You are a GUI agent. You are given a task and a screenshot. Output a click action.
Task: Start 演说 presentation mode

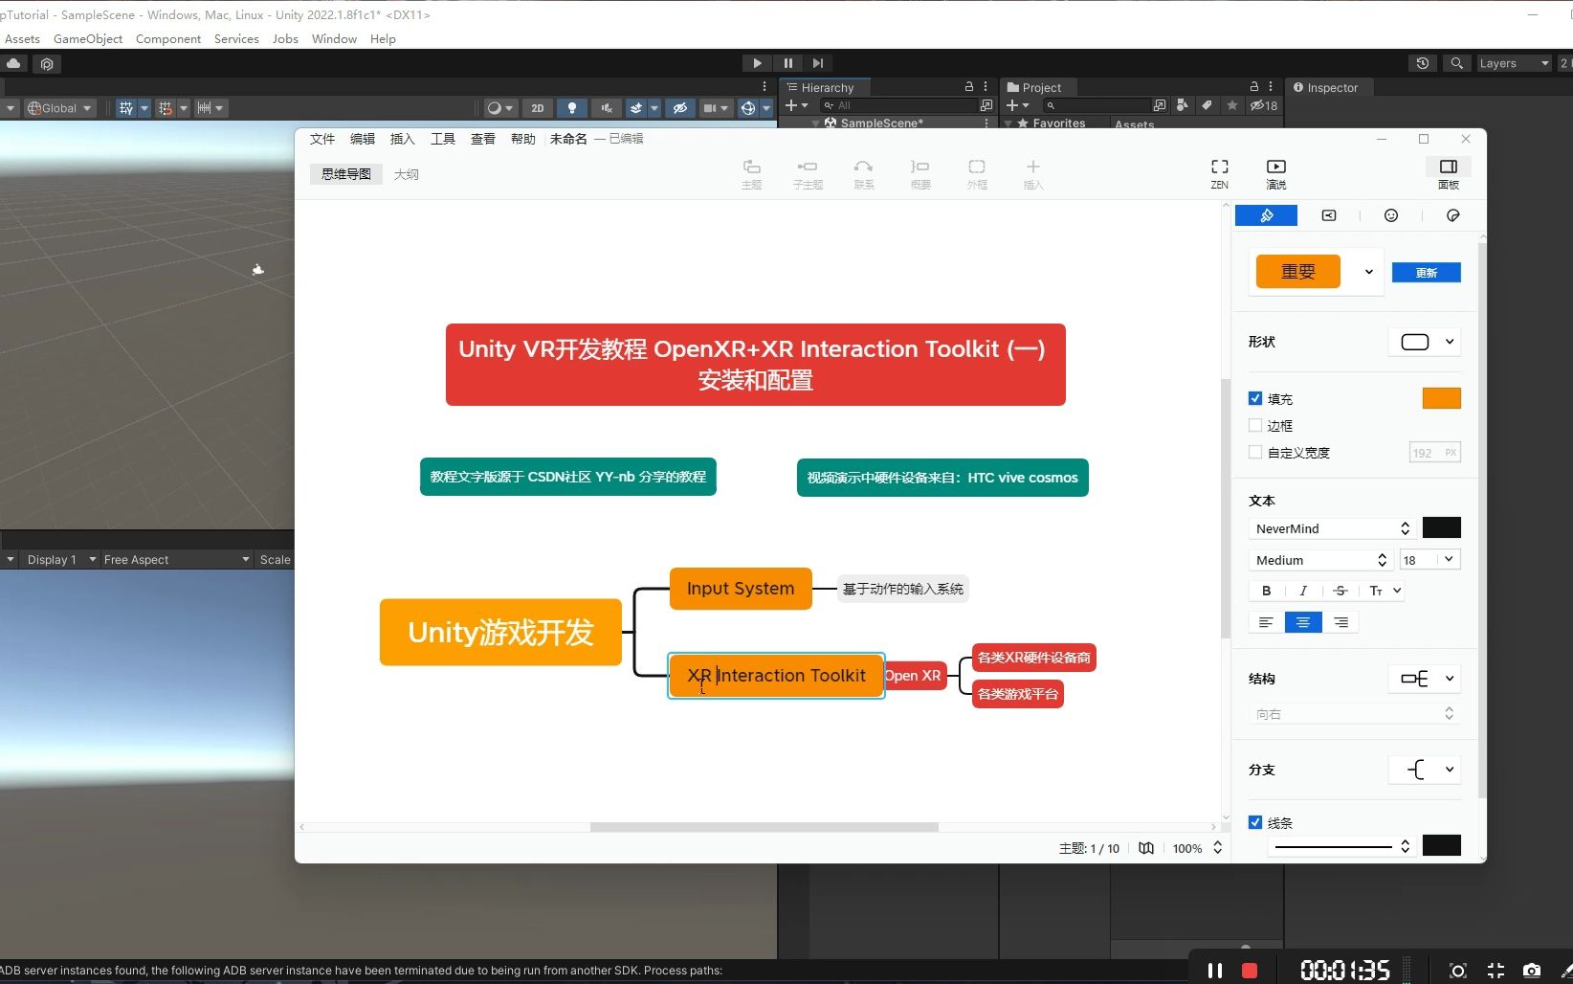(1276, 173)
